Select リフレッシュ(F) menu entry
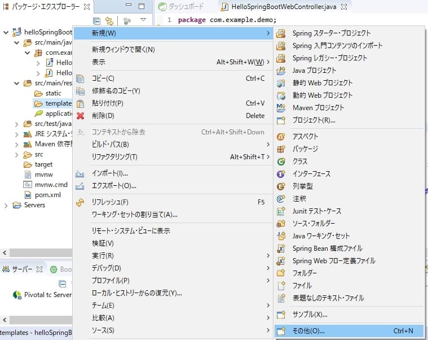The image size is (428, 340). coord(173,202)
